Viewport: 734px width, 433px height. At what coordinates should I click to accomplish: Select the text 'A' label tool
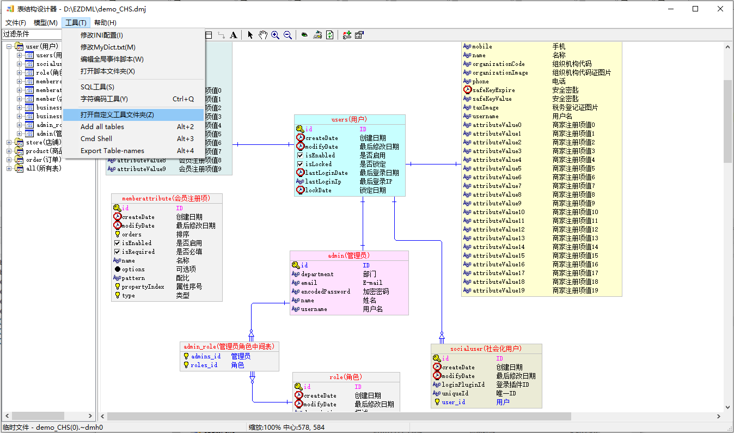(x=234, y=35)
